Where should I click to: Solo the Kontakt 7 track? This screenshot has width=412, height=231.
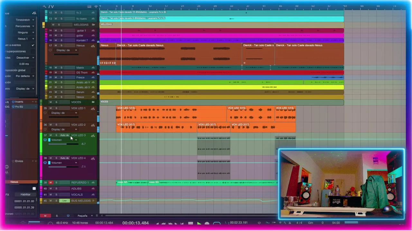[x=61, y=40]
